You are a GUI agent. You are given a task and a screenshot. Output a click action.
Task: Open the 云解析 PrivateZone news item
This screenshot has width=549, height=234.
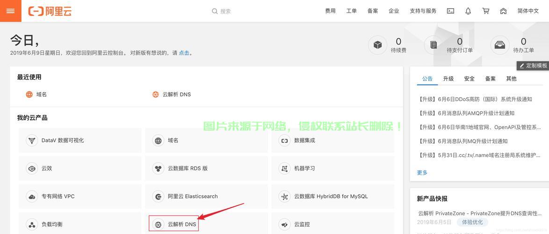coord(480,213)
